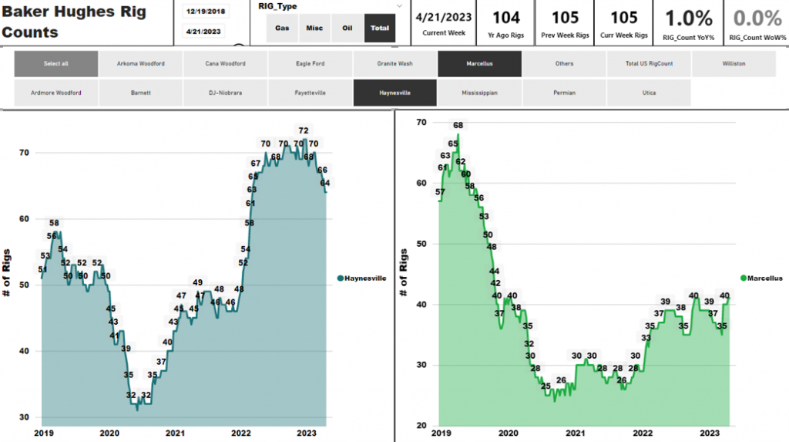Click the Marcellus legend label
Image resolution: width=789 pixels, height=442 pixels.
(765, 278)
